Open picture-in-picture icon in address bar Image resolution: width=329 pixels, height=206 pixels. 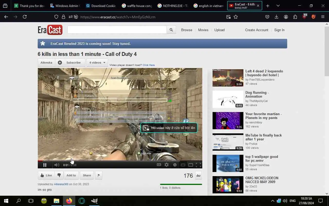pyautogui.click(x=229, y=17)
